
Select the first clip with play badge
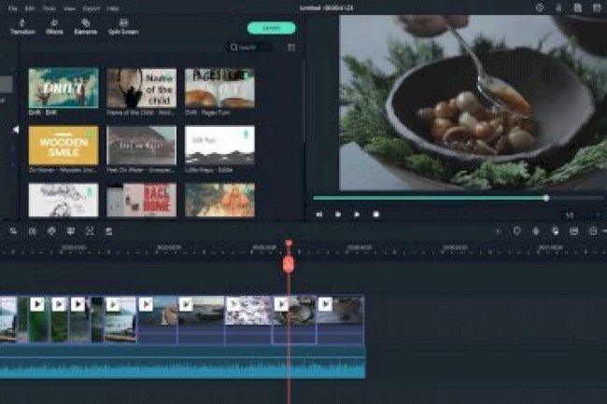37,319
